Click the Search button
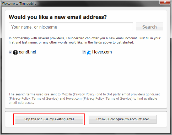This screenshot has height=135, width=172. pyautogui.click(x=149, y=27)
